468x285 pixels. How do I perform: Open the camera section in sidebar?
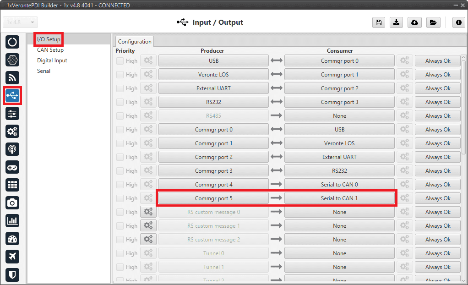pyautogui.click(x=12, y=203)
